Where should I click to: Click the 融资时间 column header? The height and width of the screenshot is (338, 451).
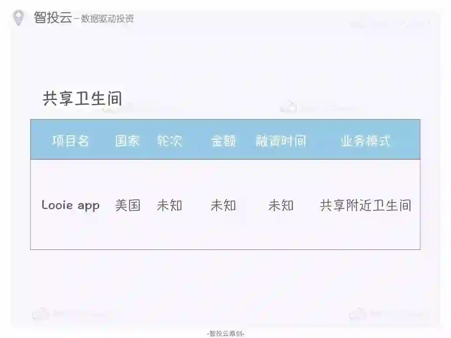click(281, 141)
